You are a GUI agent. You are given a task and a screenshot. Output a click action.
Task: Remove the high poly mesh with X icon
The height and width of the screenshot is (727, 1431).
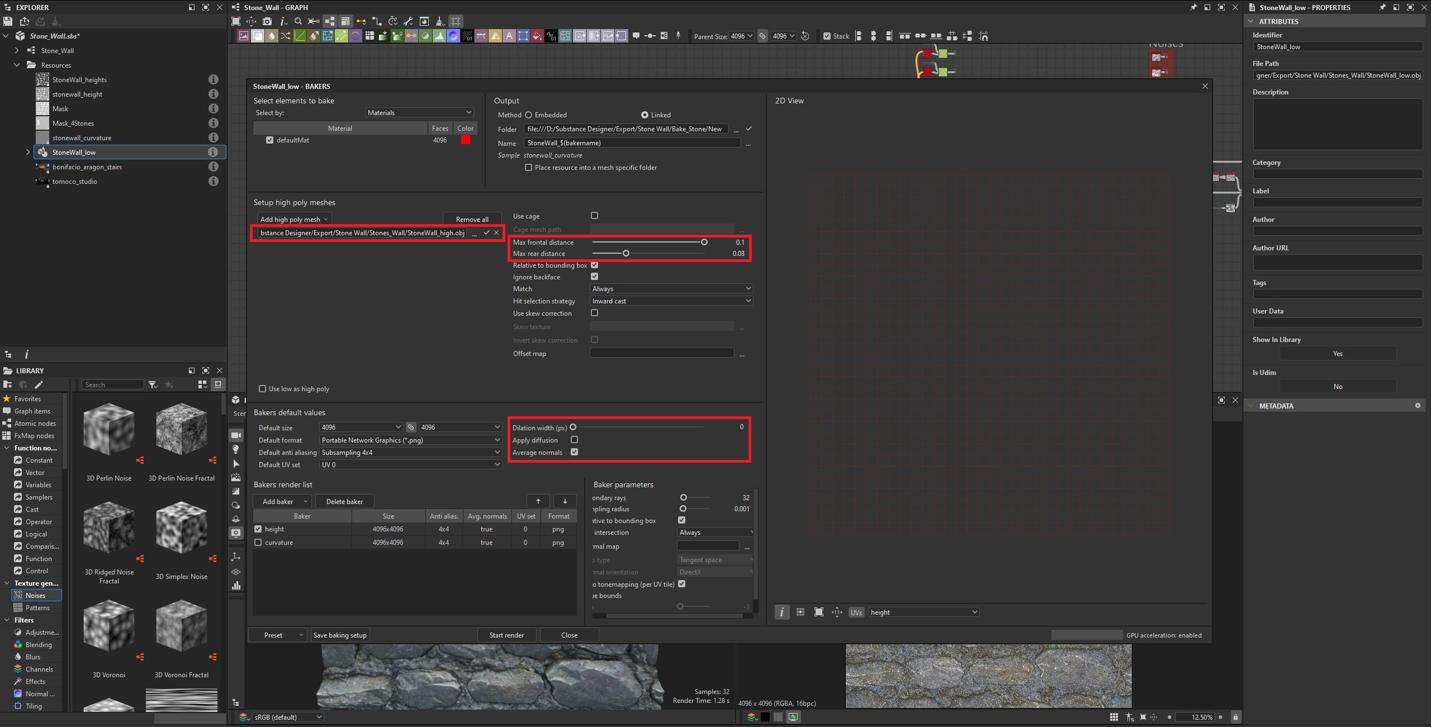click(496, 232)
